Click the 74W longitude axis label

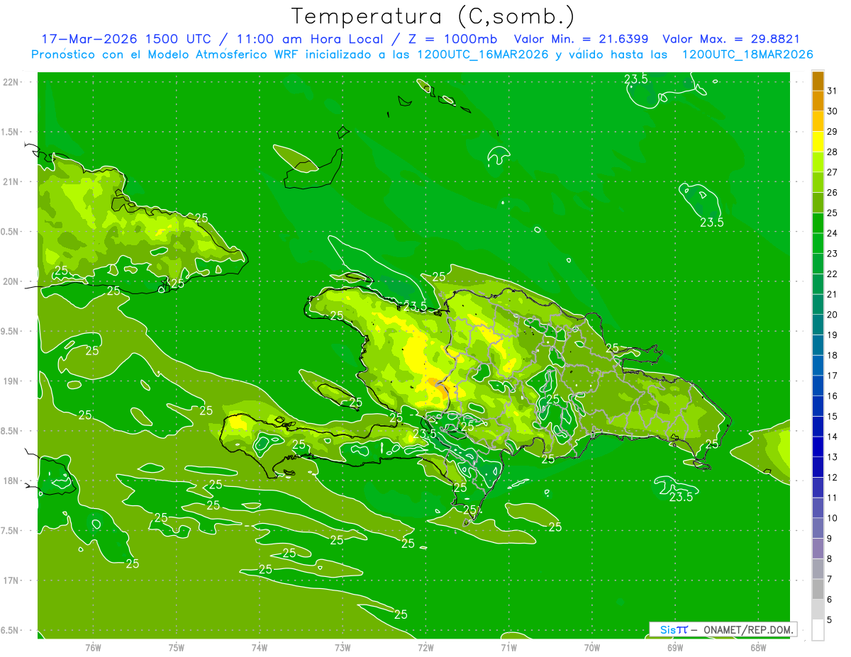260,648
